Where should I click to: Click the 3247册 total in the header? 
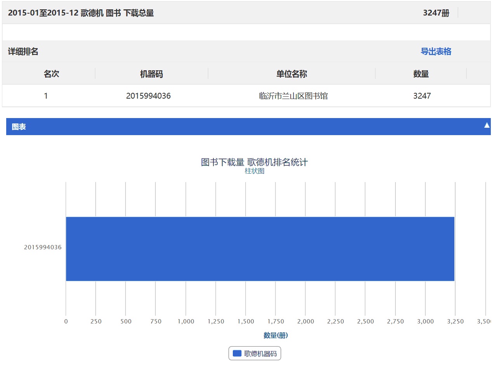click(x=436, y=13)
